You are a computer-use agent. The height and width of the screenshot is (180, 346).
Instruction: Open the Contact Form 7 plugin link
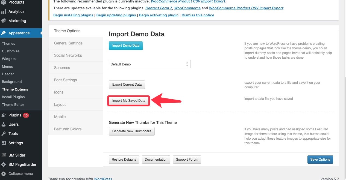pyautogui.click(x=159, y=8)
